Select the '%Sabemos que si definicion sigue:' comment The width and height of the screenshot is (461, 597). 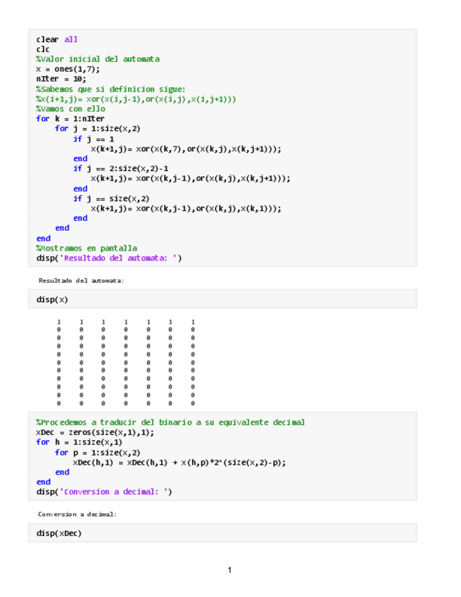tap(110, 89)
